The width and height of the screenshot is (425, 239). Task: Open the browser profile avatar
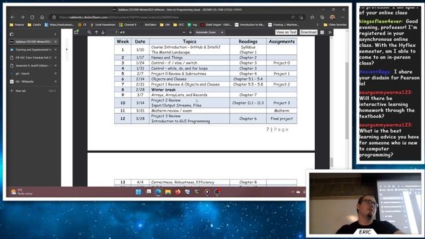(x=332, y=17)
